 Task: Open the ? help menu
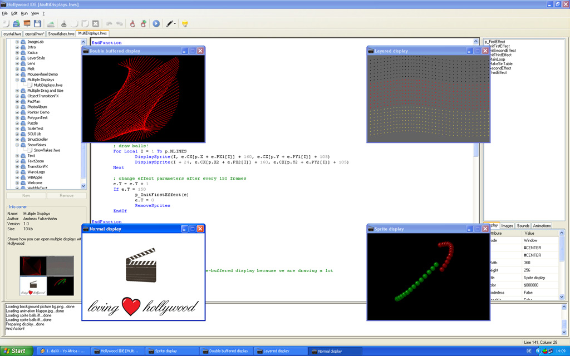point(43,13)
